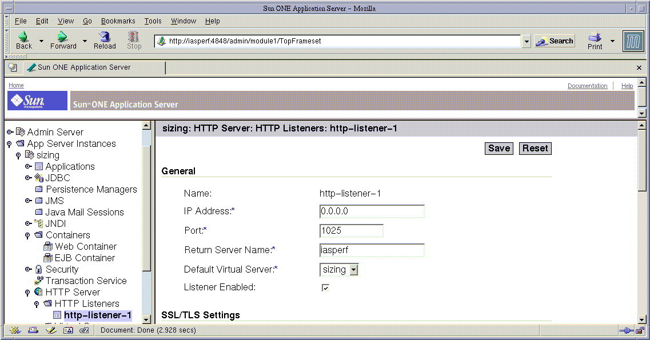Viewport: 650px width, 340px height.
Task: Click the EJB Container icon
Action: (48, 258)
